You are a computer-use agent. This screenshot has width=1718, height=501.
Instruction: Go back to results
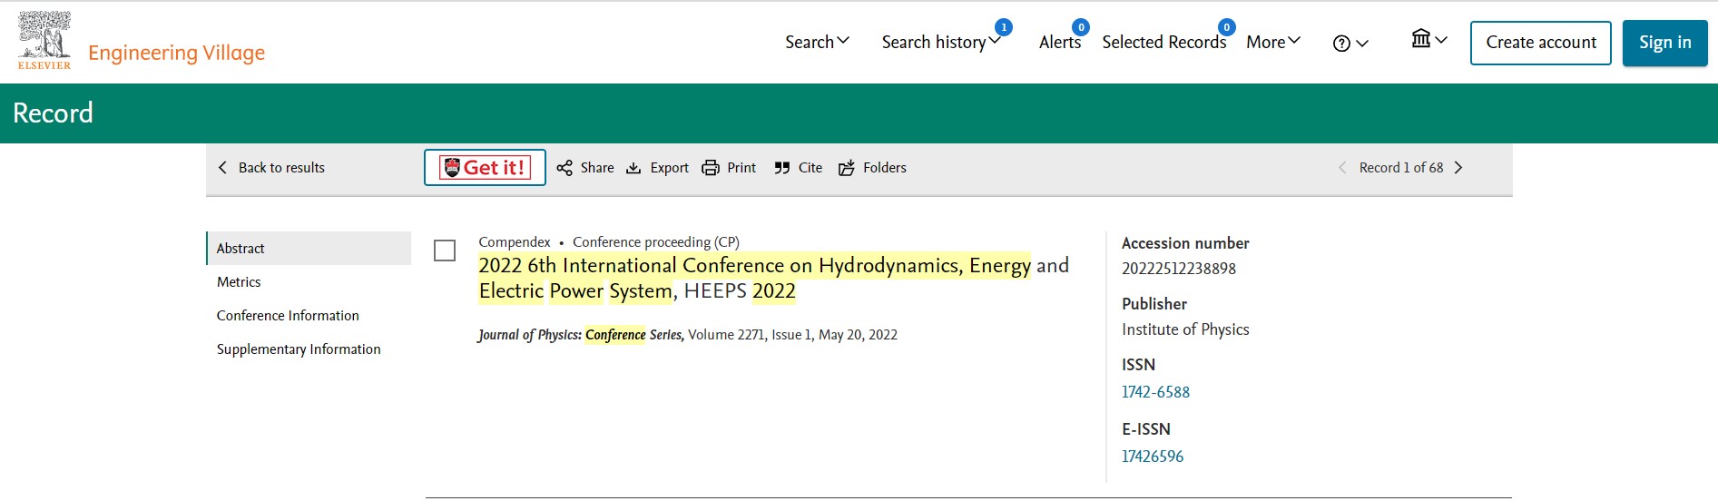(271, 168)
